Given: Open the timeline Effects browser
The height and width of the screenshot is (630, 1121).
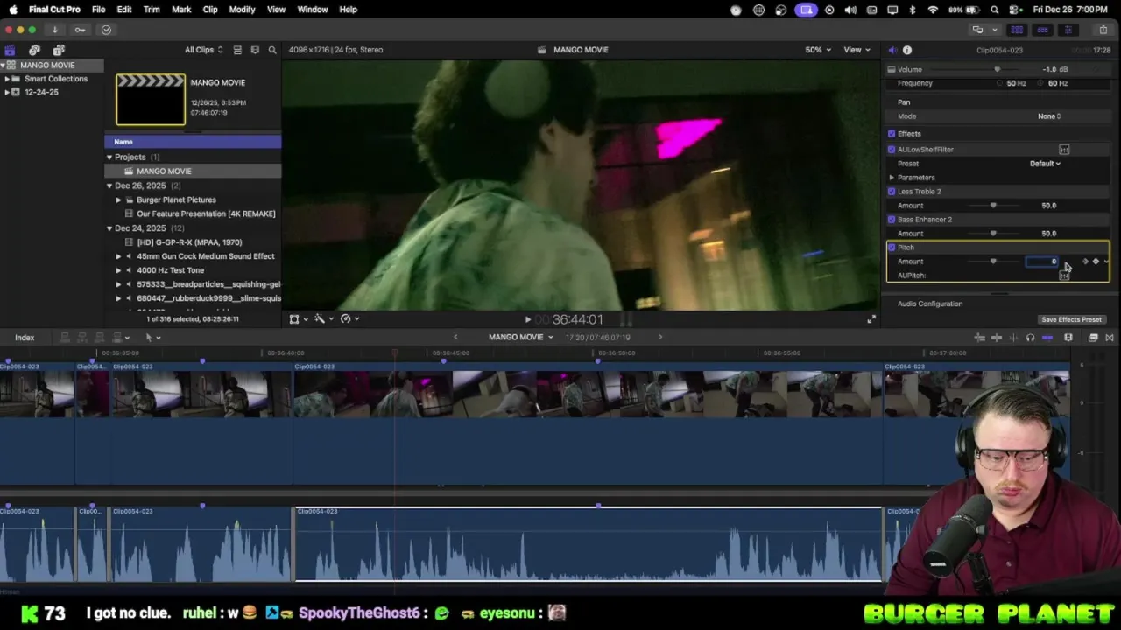Looking at the screenshot, I should point(1093,338).
